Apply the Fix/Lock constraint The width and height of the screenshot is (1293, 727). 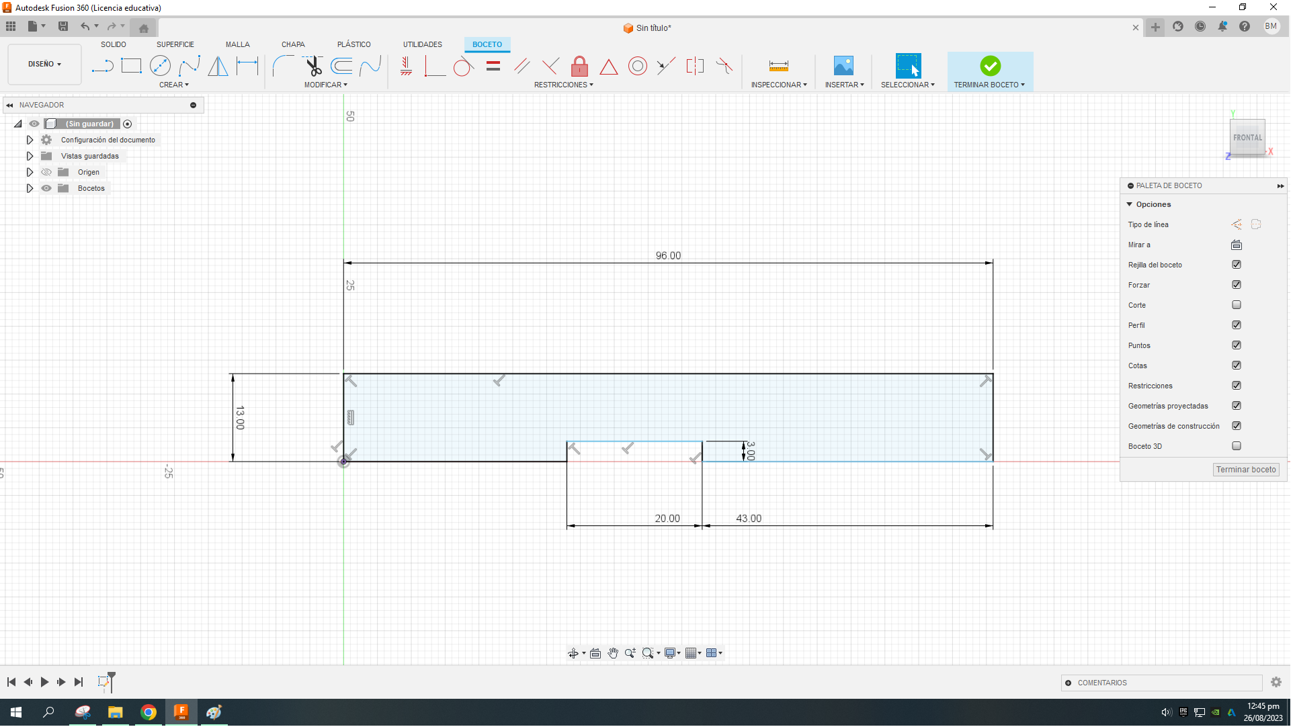579,67
